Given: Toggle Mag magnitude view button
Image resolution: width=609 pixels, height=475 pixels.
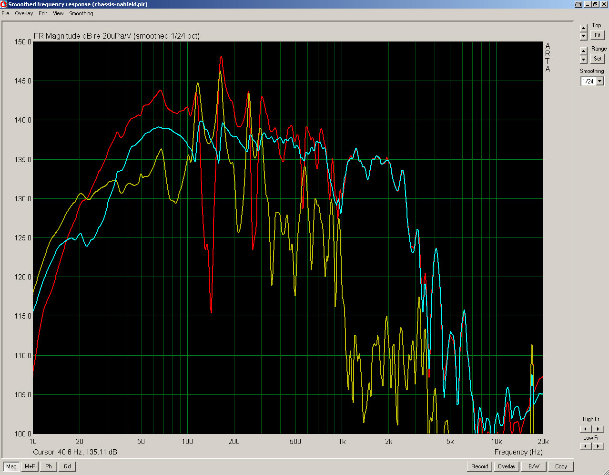Looking at the screenshot, I should pos(11,466).
